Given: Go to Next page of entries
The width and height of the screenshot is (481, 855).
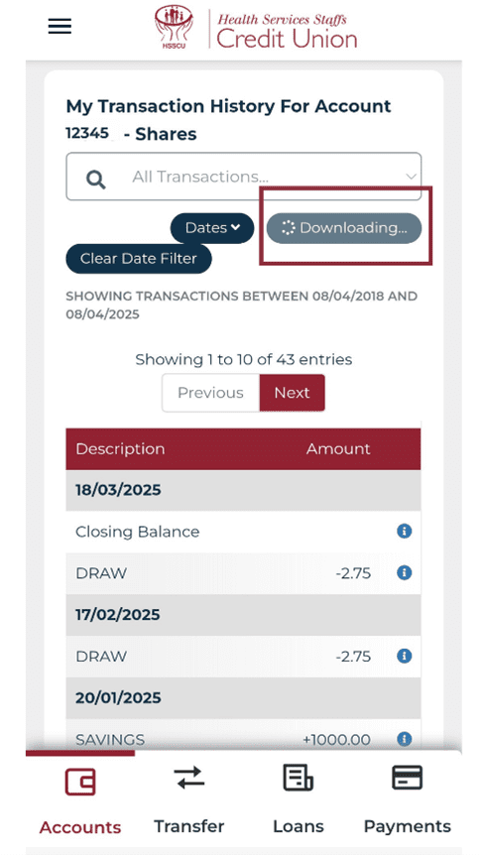Looking at the screenshot, I should [x=292, y=393].
